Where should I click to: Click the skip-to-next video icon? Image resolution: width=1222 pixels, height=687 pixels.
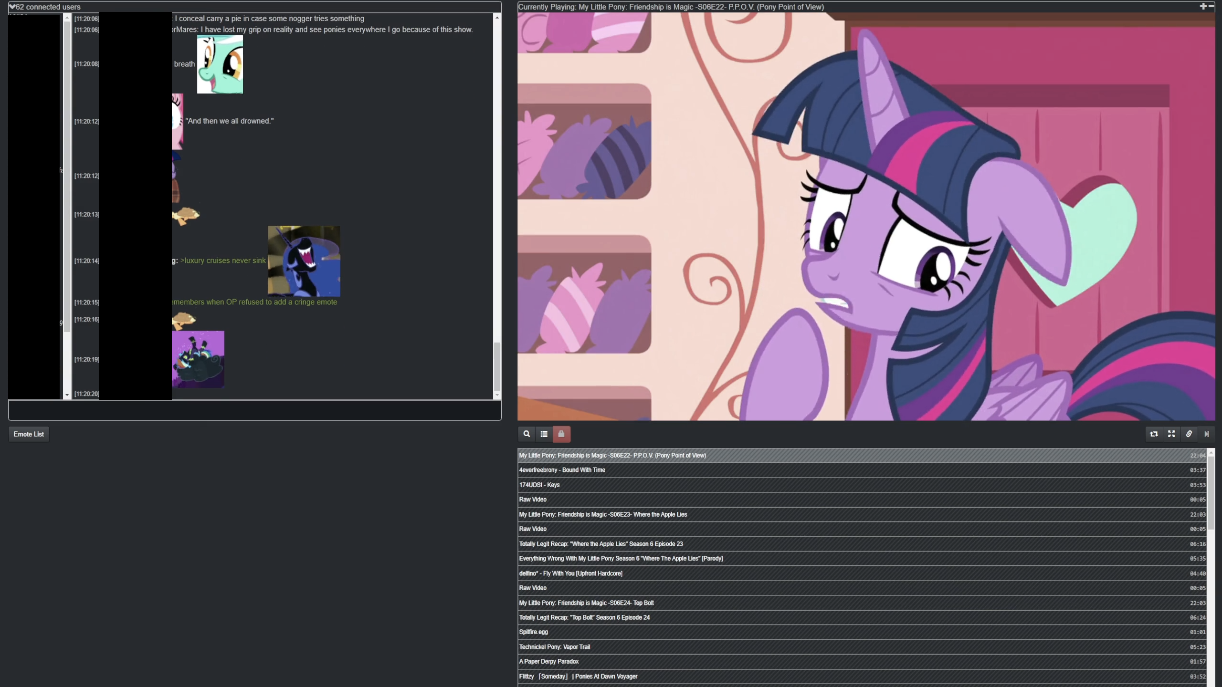pyautogui.click(x=1206, y=434)
